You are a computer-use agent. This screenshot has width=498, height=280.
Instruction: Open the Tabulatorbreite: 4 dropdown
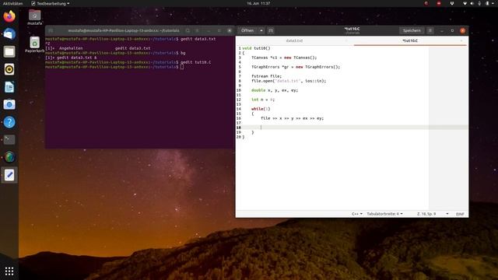384,214
